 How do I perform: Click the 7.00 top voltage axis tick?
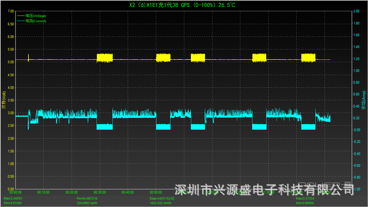[10, 11]
